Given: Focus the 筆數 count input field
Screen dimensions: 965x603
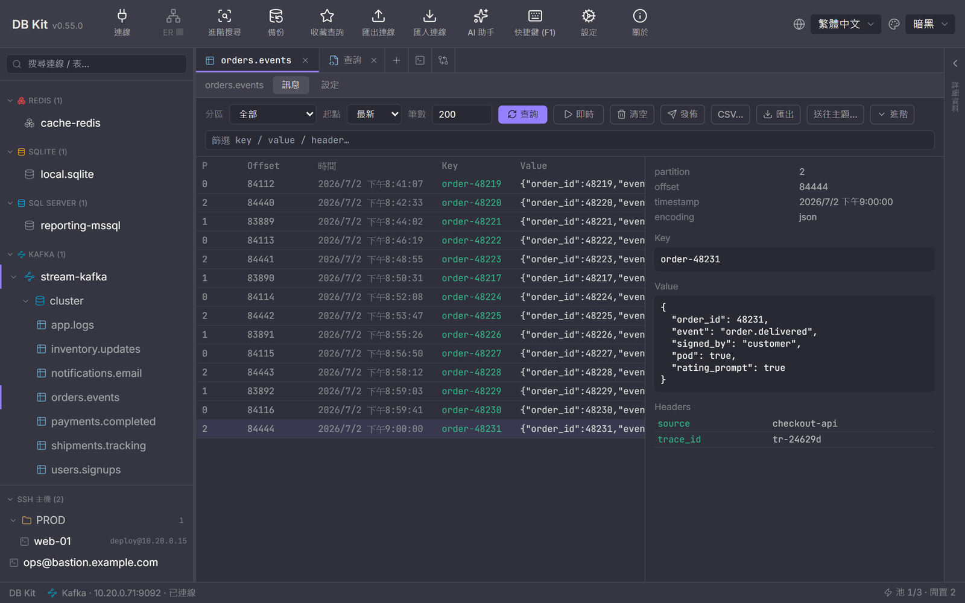Looking at the screenshot, I should 461,114.
